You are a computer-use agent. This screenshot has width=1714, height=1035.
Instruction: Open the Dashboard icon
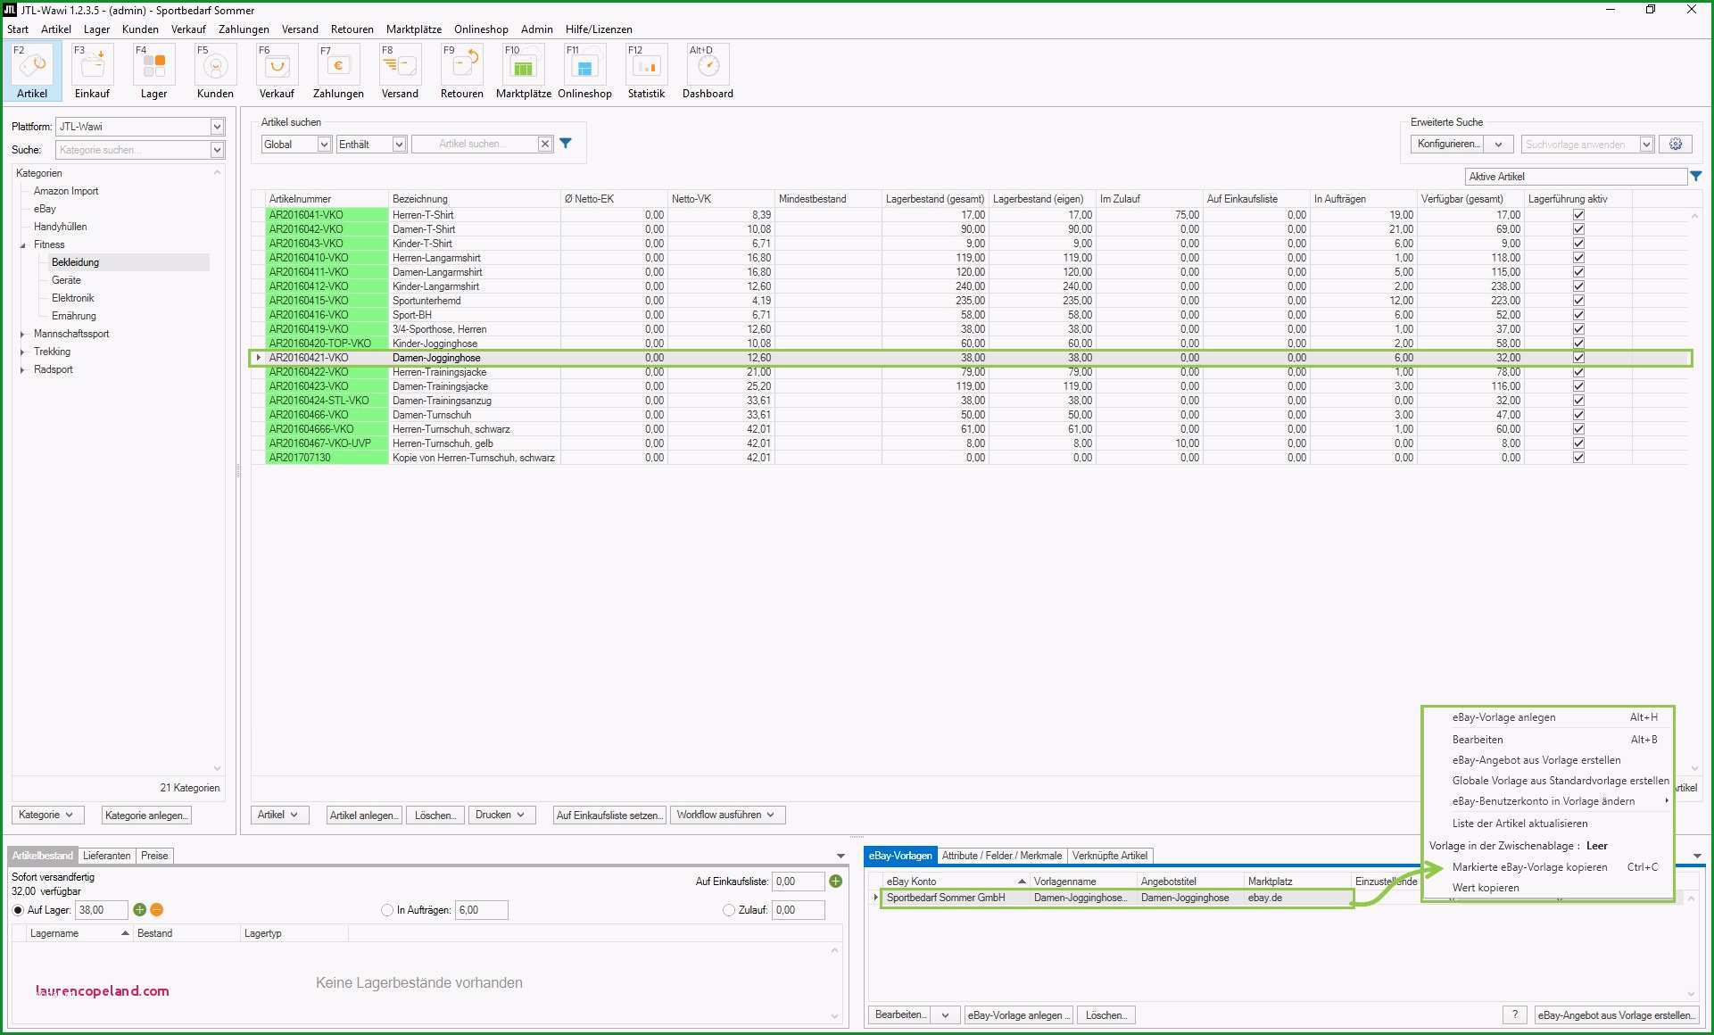[x=708, y=71]
